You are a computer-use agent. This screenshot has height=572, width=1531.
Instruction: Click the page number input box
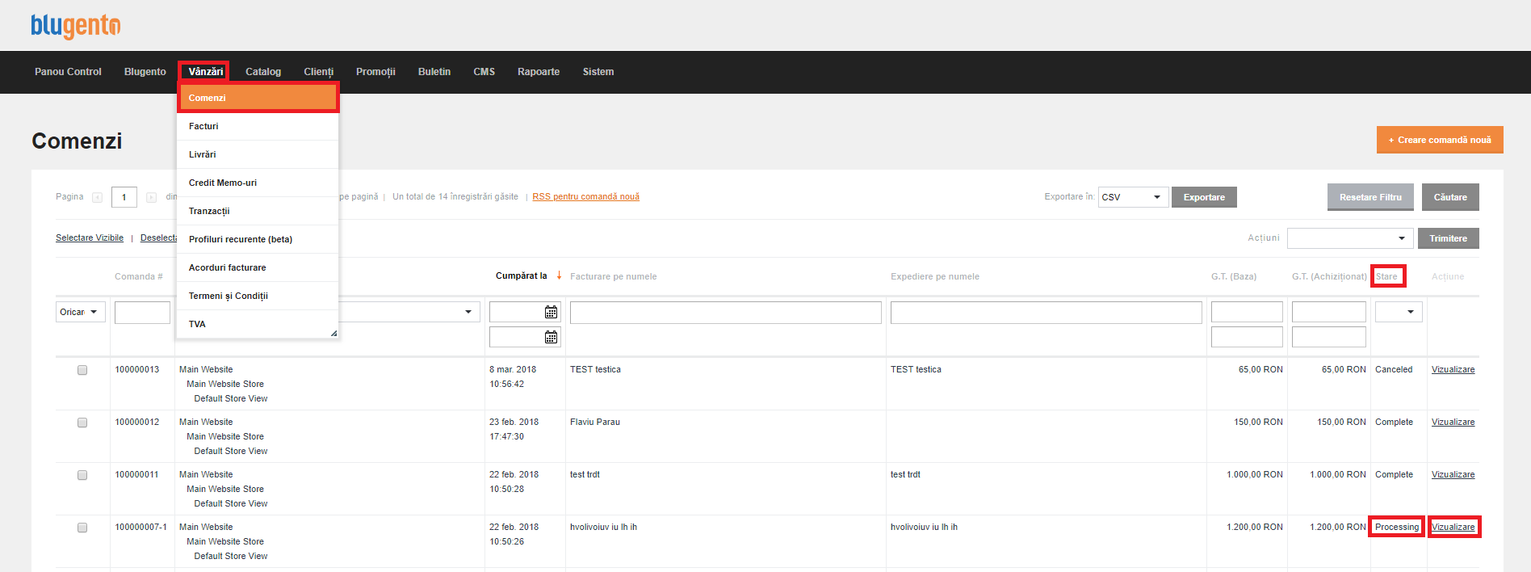tap(124, 197)
